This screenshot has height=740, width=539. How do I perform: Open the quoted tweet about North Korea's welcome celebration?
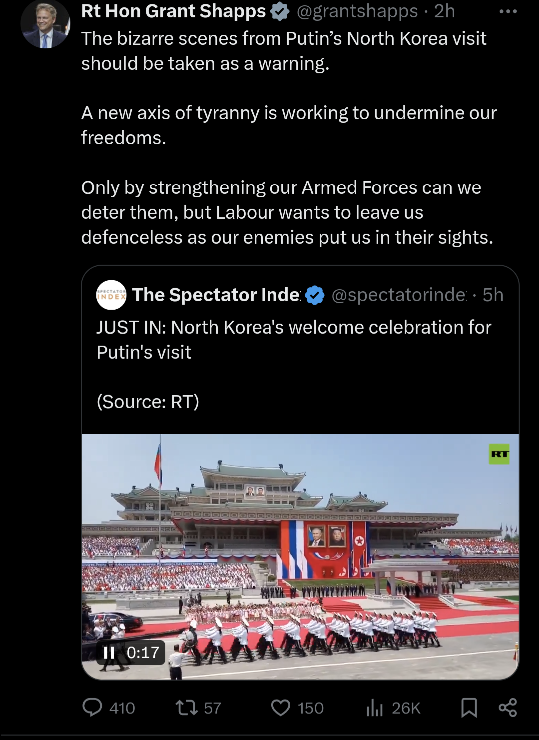tap(293, 340)
